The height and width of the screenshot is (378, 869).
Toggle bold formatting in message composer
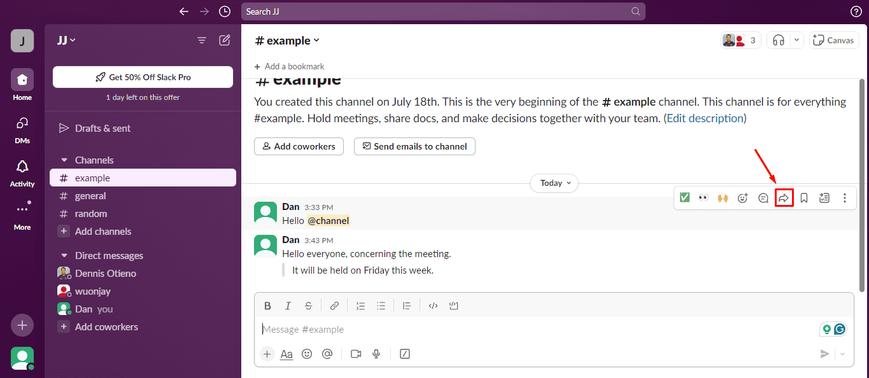point(267,305)
